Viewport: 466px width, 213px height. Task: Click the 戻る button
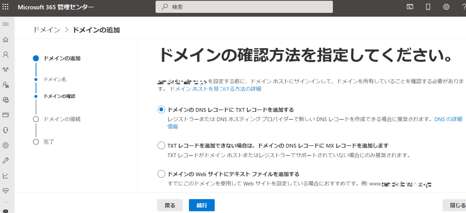pyautogui.click(x=170, y=205)
